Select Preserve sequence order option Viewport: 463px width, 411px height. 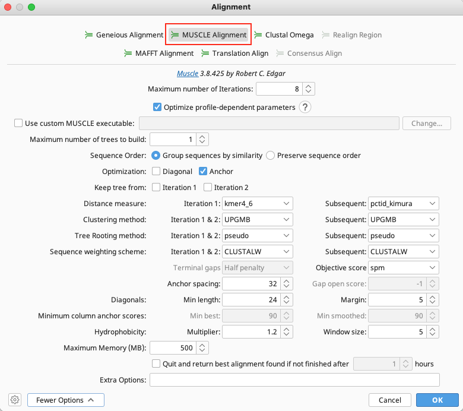pos(271,156)
